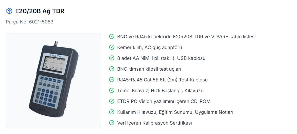Click the checkmark next to ETDR PC Vision CD-ROM

111,101
